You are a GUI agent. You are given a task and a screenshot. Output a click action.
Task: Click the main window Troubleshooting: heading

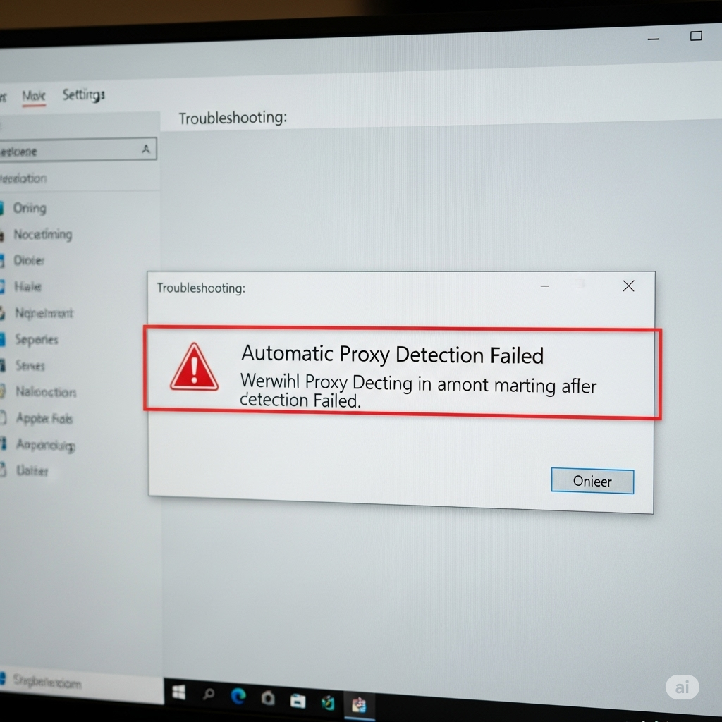[x=233, y=118]
